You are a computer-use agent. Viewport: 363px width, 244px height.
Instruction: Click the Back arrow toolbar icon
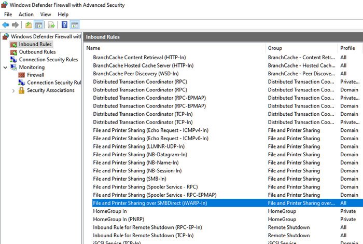tap(6, 24)
